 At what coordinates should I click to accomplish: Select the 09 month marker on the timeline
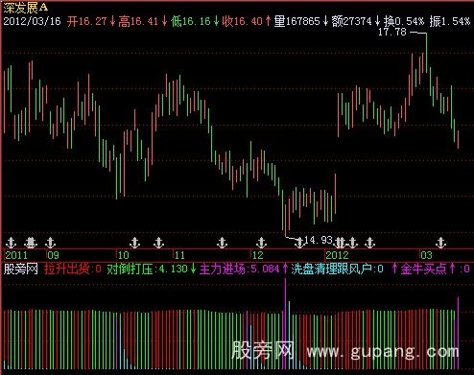[x=54, y=255]
